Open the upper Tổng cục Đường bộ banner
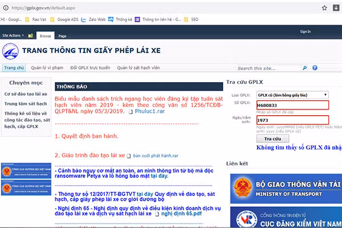This screenshot has width=342, height=228. (26, 171)
